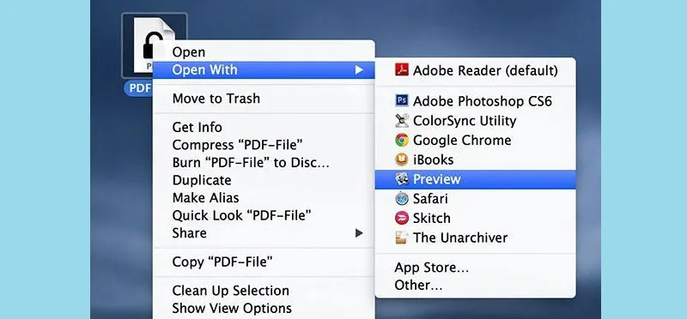Choose Move to Trash
The image size is (687, 319).
coord(264,99)
